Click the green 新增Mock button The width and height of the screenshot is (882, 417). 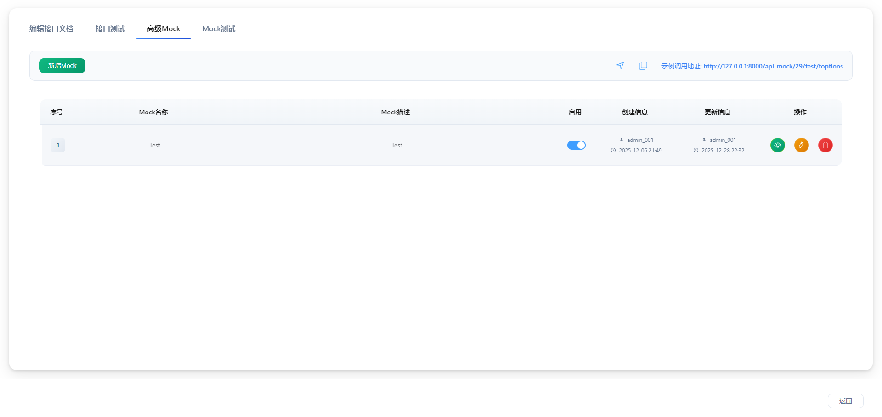(62, 66)
